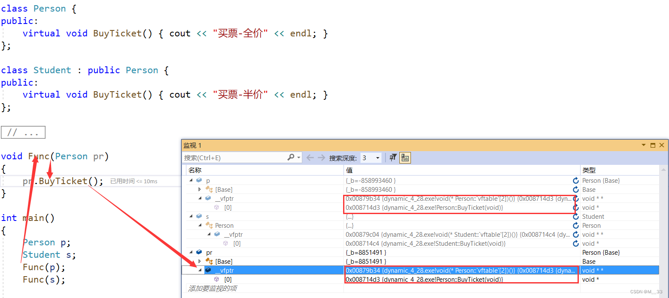Open the Watch 1 window options arrow

tap(644, 146)
